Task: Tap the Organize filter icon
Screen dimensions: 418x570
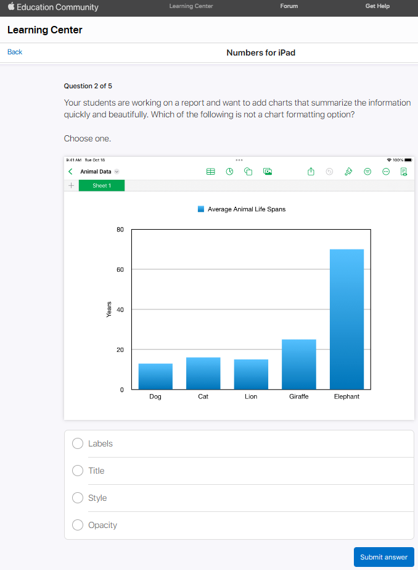Action: (x=367, y=172)
